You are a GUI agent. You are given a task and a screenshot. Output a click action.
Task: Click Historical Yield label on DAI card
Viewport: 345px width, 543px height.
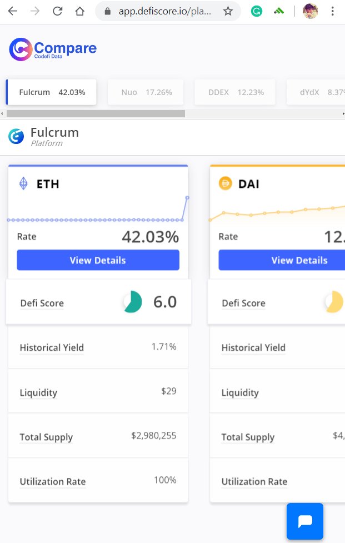[x=253, y=347]
